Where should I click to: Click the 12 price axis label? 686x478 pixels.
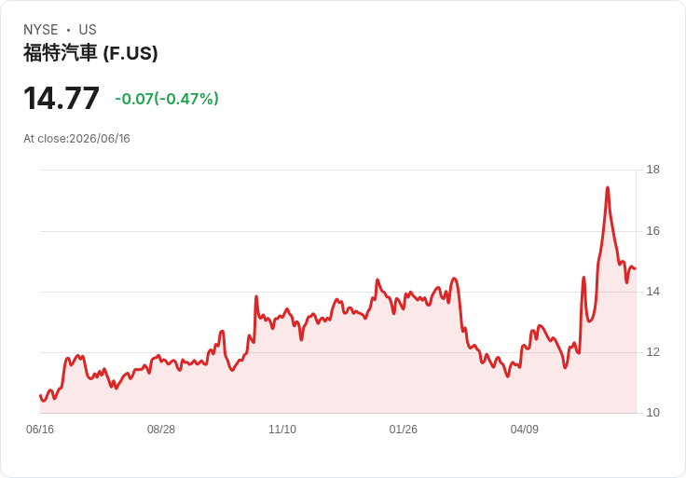coord(652,352)
